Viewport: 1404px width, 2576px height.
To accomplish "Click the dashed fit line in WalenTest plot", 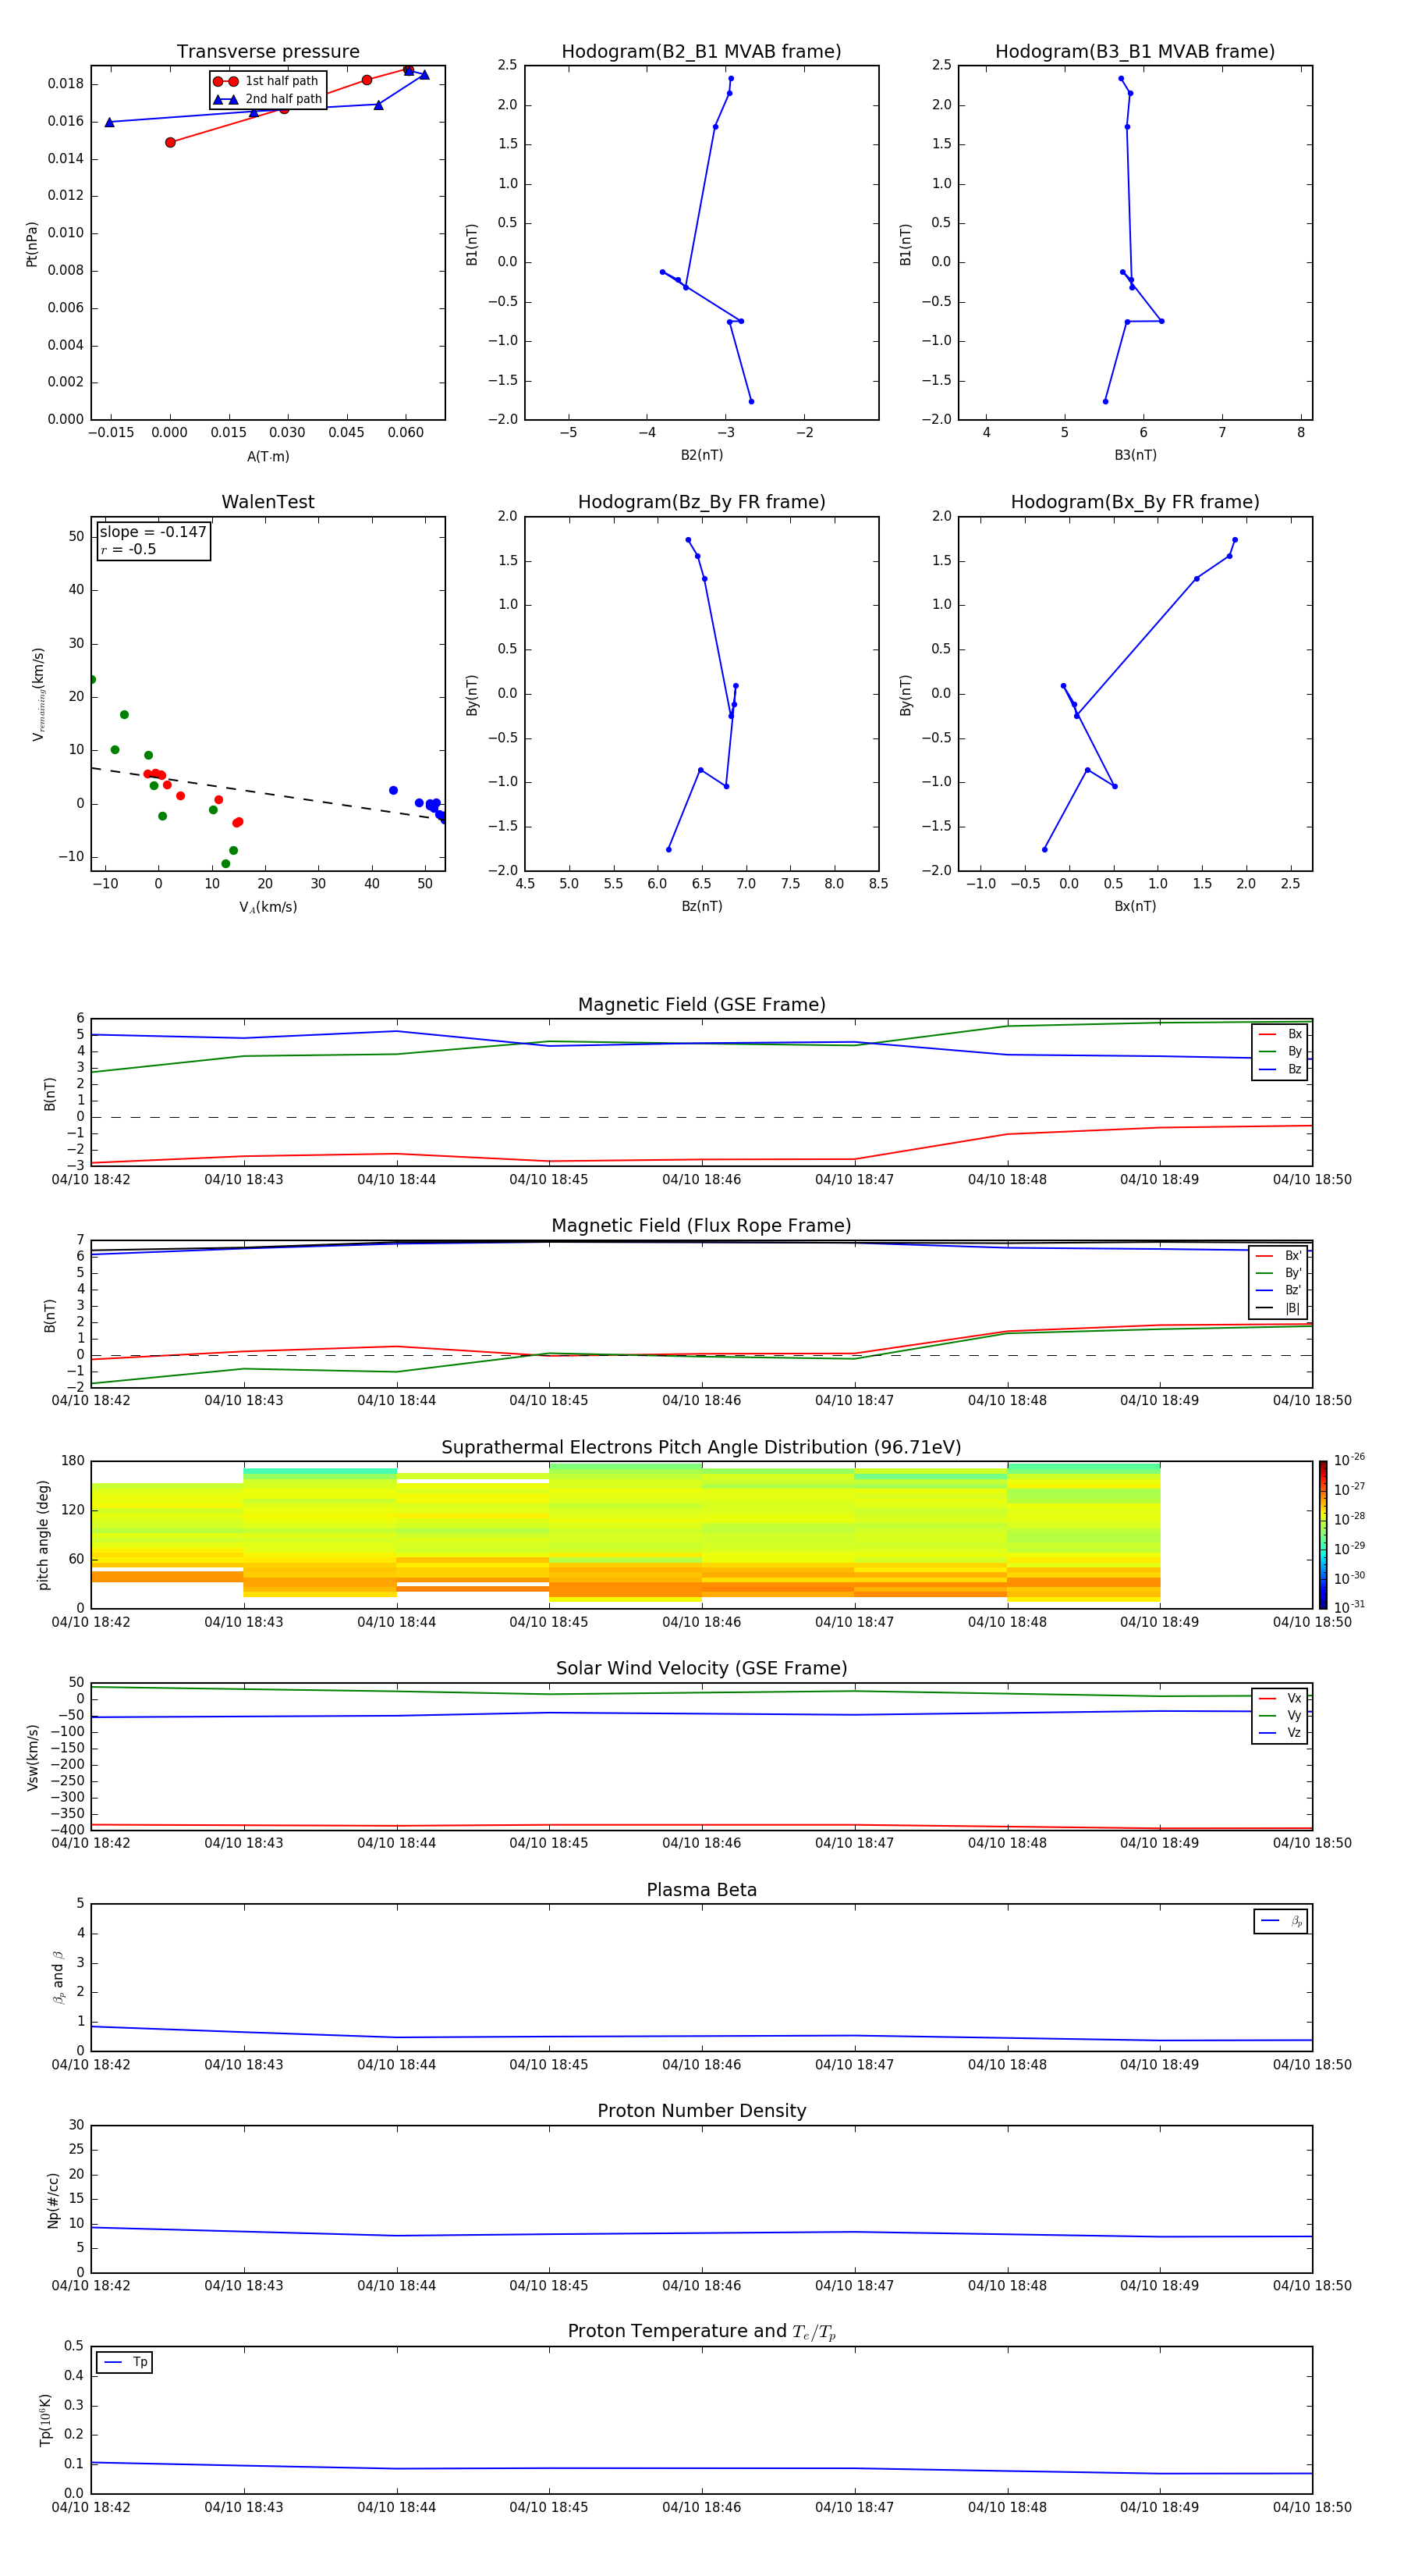I will [x=268, y=794].
